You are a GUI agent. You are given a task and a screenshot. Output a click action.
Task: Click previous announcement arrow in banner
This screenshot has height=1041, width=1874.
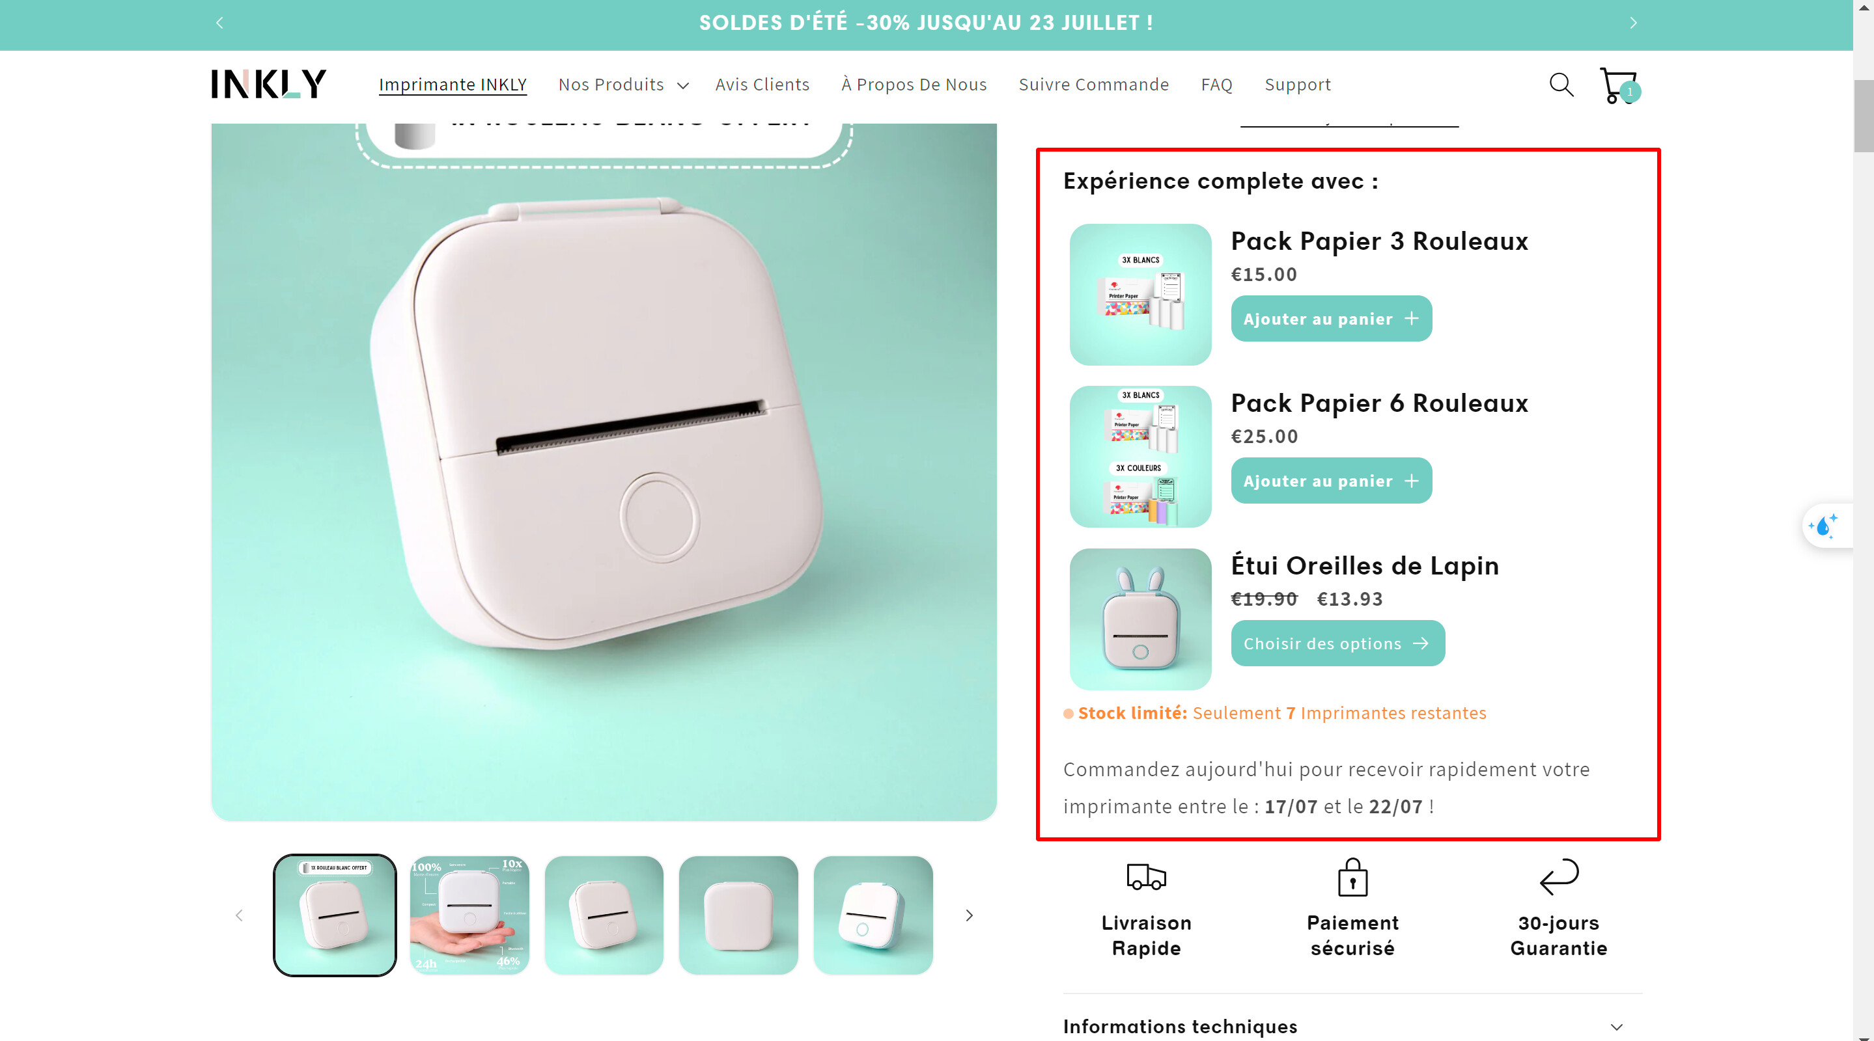click(x=219, y=23)
